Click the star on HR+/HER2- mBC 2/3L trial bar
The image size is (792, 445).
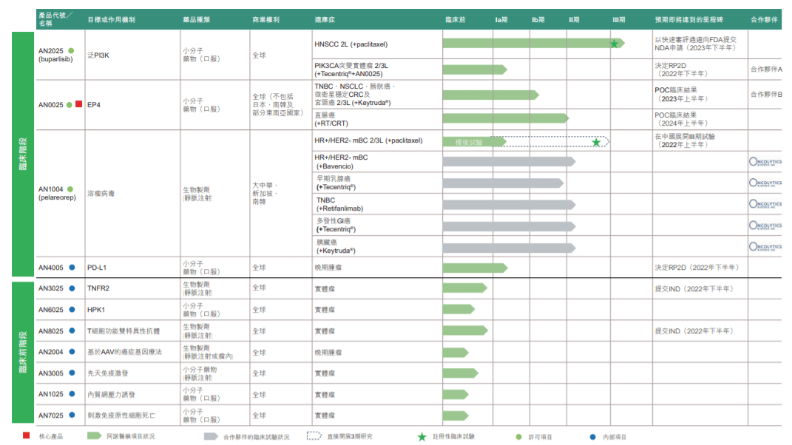[x=596, y=142]
